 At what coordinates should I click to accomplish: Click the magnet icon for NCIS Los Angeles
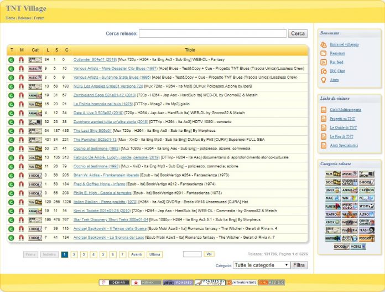coord(21,86)
